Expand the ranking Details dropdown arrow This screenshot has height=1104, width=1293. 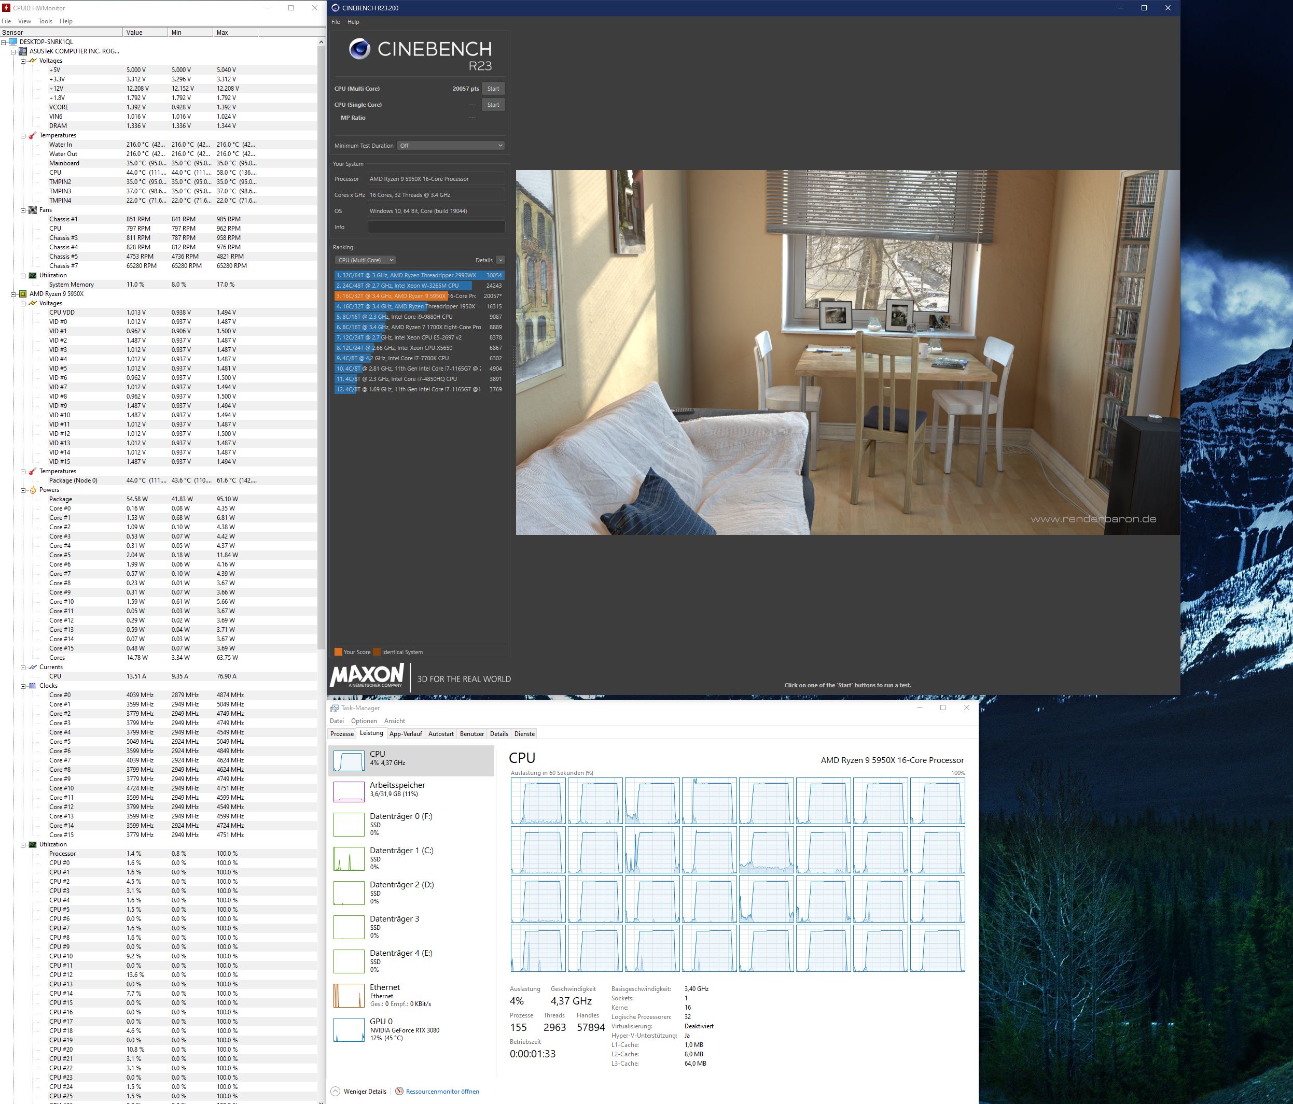point(500,260)
